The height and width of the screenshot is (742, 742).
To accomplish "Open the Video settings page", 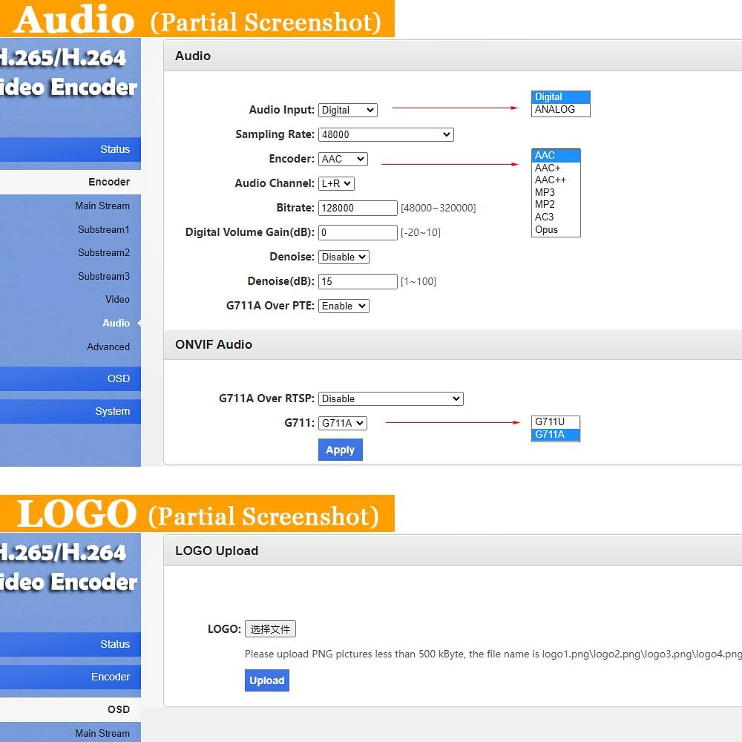I will pyautogui.click(x=117, y=299).
